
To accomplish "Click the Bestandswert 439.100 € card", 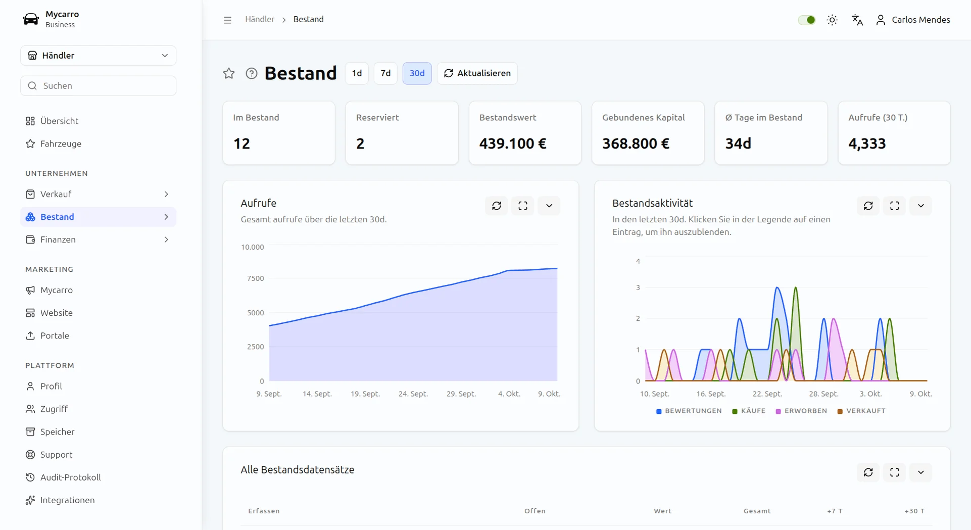I will pyautogui.click(x=525, y=133).
